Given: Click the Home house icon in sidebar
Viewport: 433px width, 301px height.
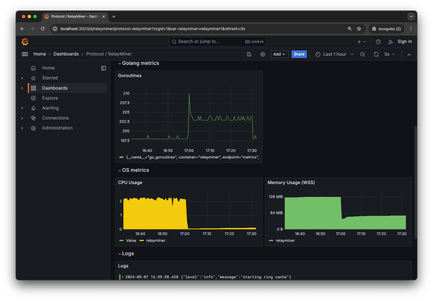Looking at the screenshot, I should point(33,68).
